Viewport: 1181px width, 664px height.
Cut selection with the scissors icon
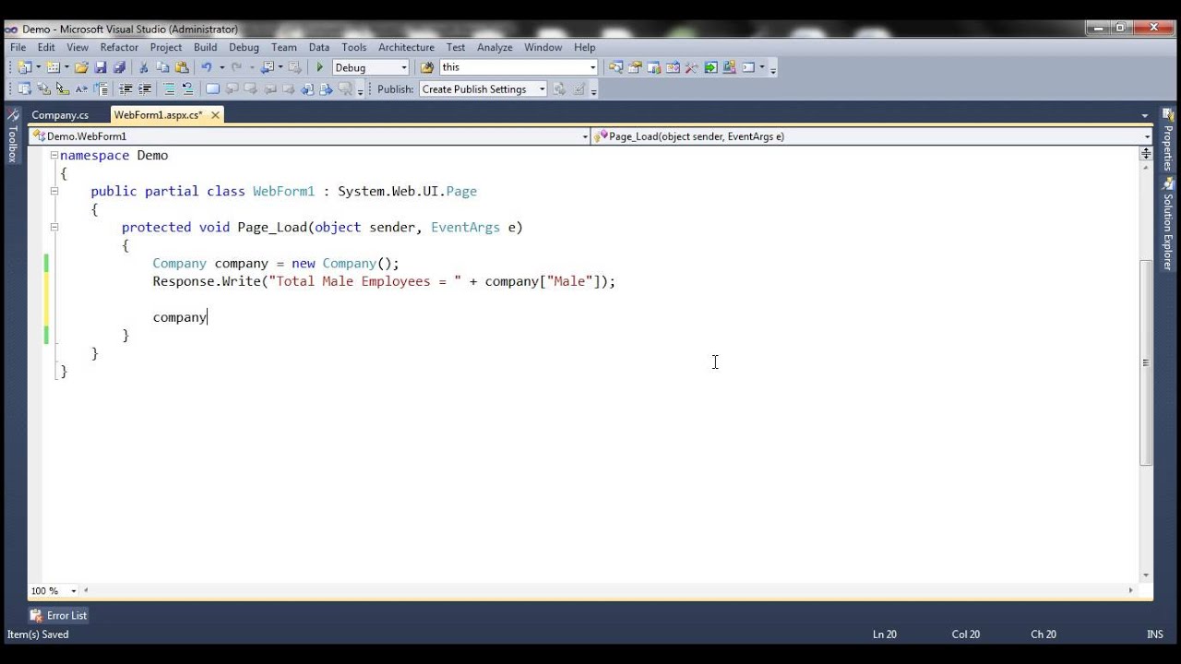(x=143, y=67)
